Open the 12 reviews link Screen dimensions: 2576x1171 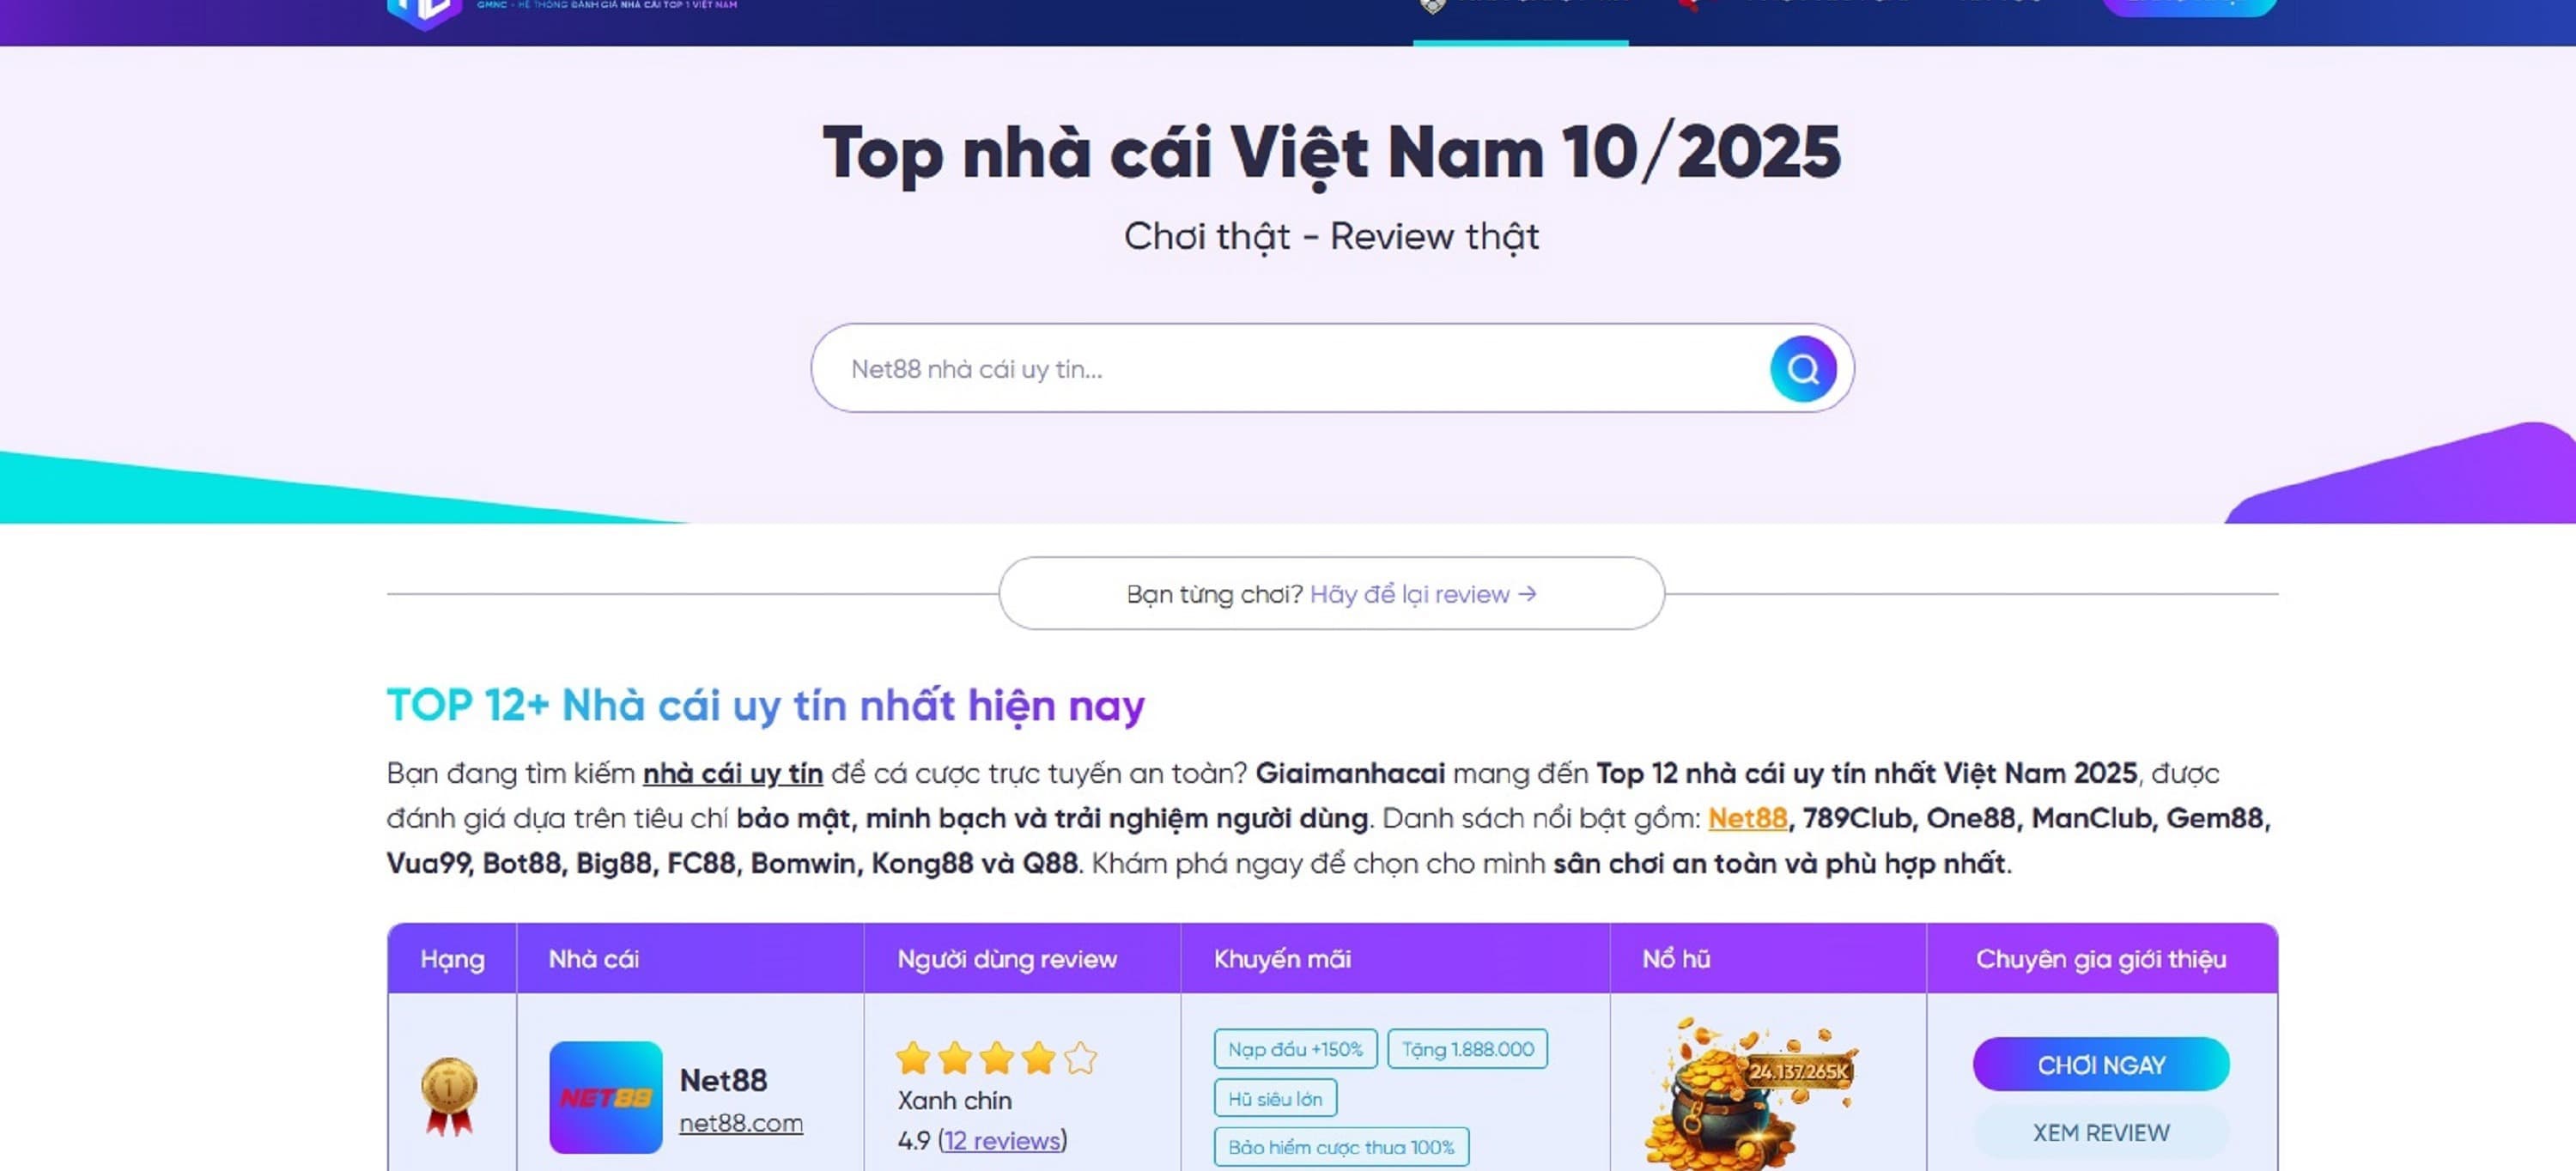click(1002, 1140)
